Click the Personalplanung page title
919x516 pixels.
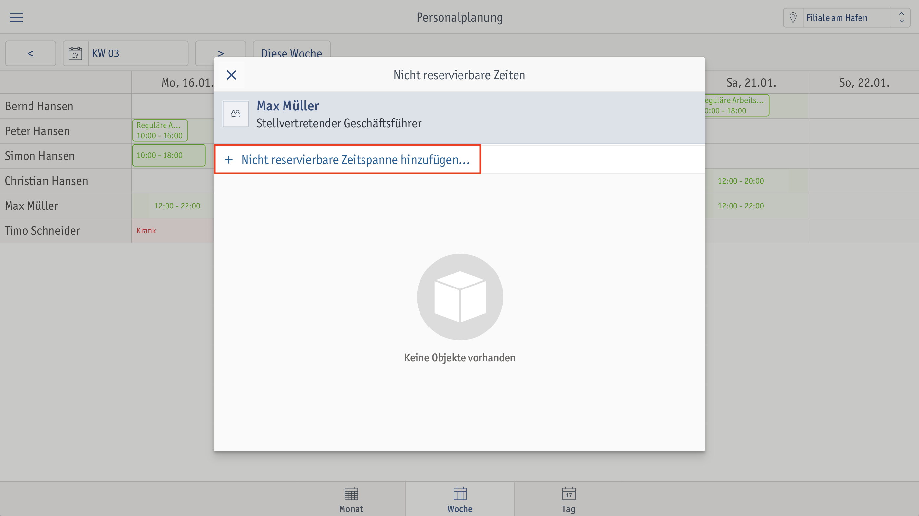point(459,17)
